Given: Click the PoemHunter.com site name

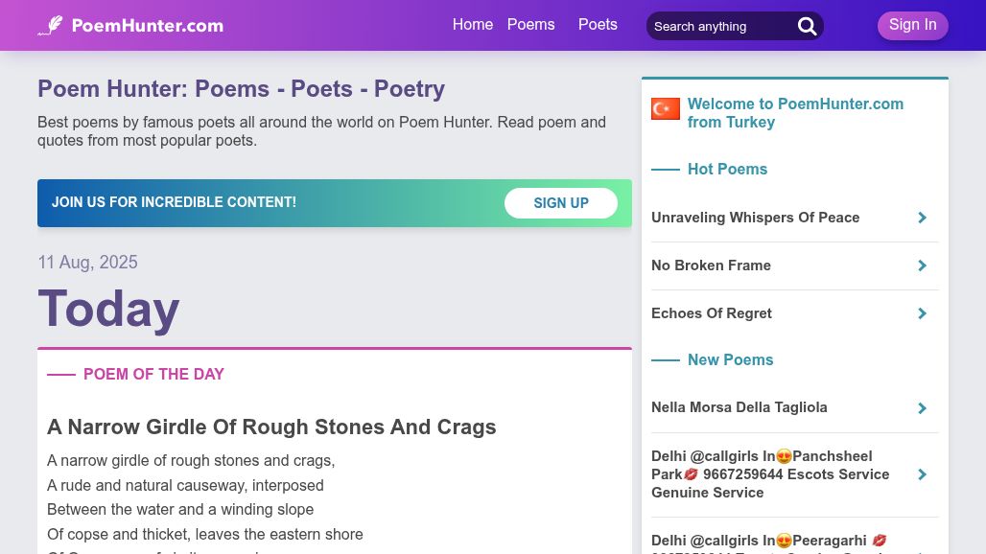Looking at the screenshot, I should (147, 26).
